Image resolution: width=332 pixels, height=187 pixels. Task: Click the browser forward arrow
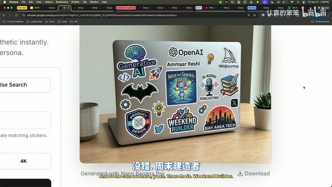point(10,15)
